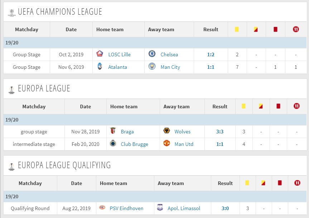
Task: Open the 1:2 Lille vs Chelsea result
Action: point(211,54)
